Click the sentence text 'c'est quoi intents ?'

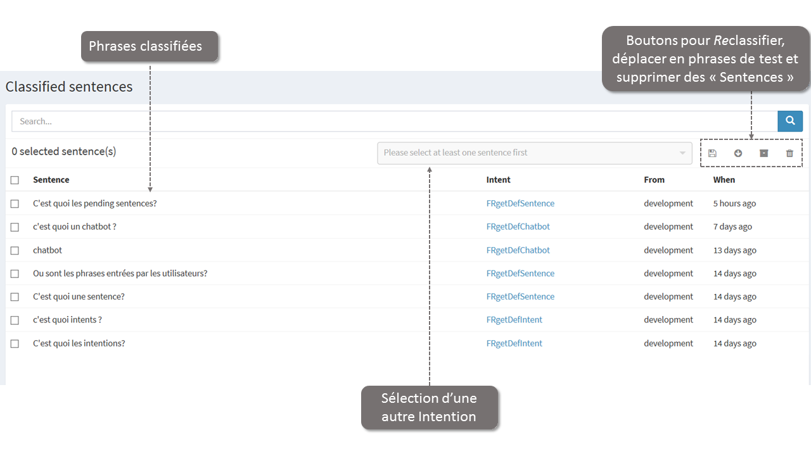point(67,320)
